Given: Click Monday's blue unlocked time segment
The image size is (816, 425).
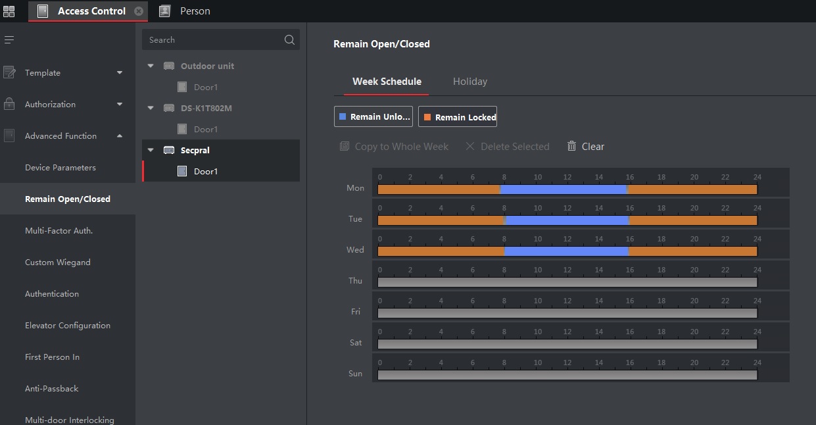Looking at the screenshot, I should click(564, 189).
